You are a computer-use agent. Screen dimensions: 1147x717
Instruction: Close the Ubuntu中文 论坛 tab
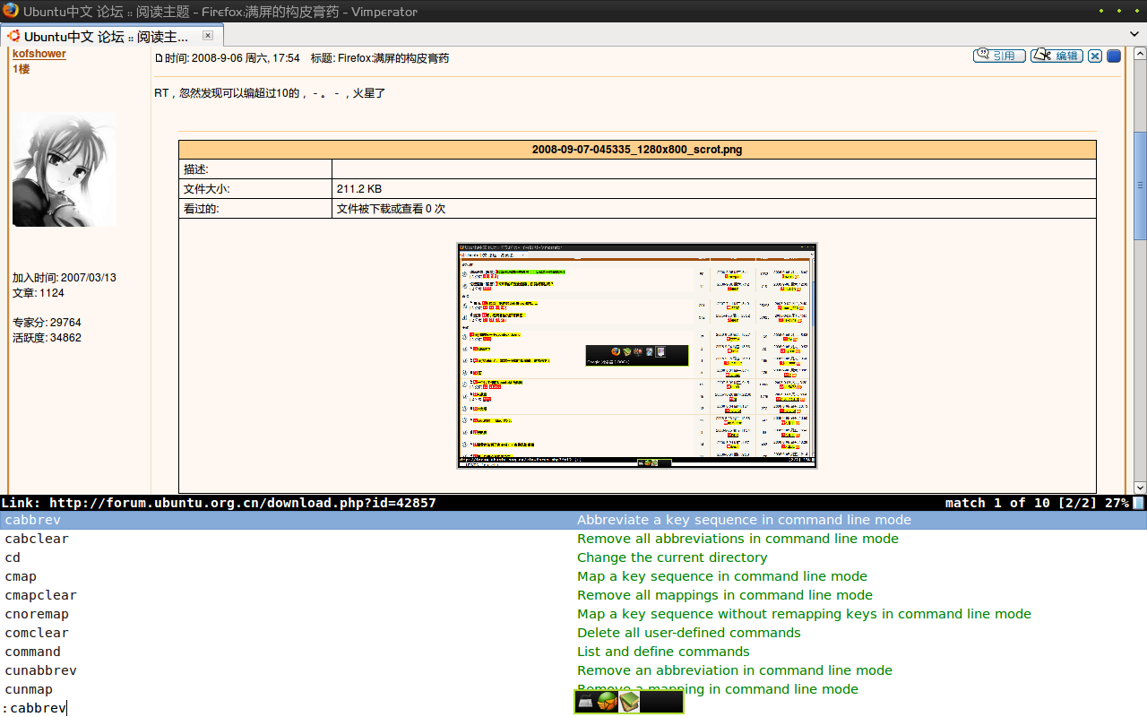click(x=208, y=36)
